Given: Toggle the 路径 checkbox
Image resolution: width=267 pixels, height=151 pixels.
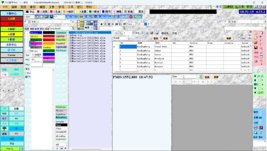Looking at the screenshot, I should pyautogui.click(x=92, y=21).
